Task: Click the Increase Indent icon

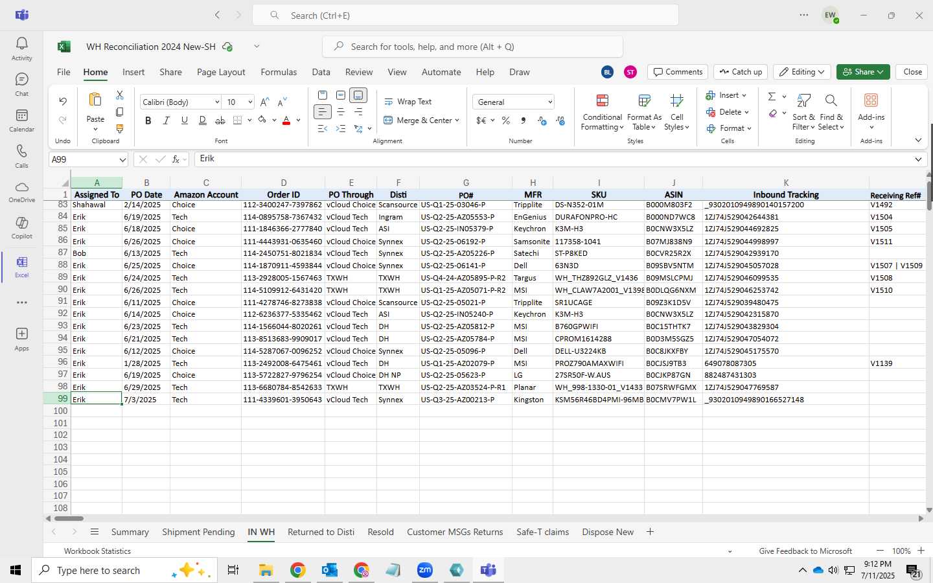Action: tap(340, 129)
